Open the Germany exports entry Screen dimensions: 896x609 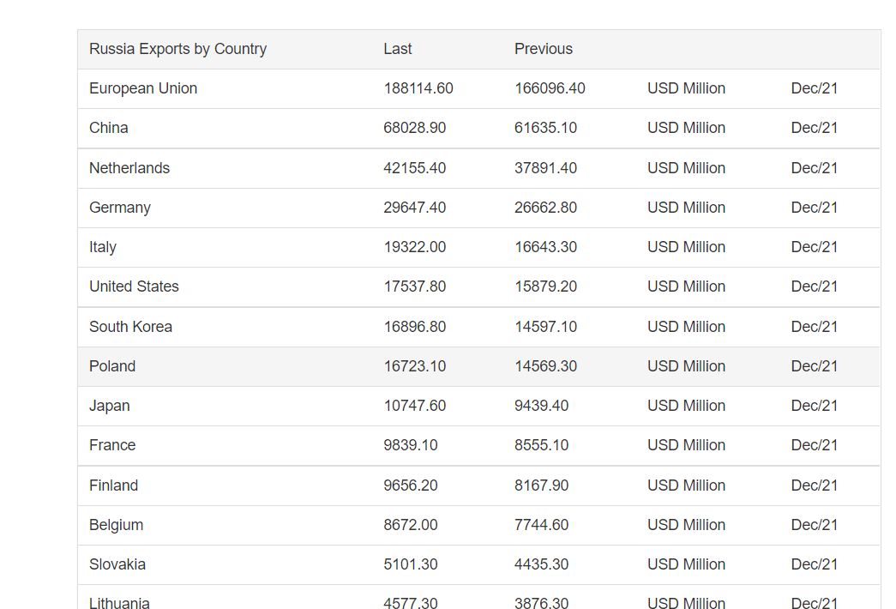(x=120, y=208)
